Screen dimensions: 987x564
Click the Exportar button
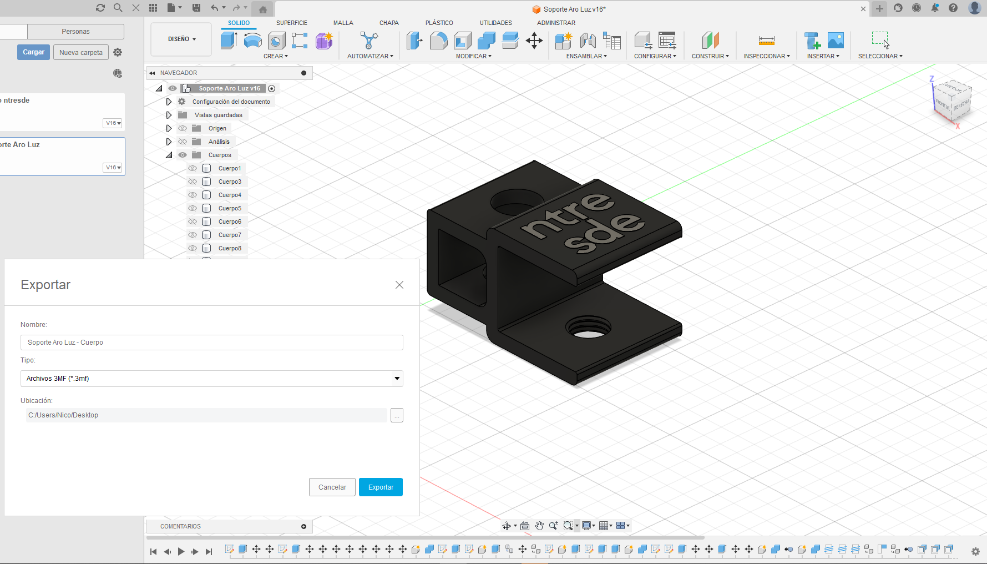[x=381, y=487]
